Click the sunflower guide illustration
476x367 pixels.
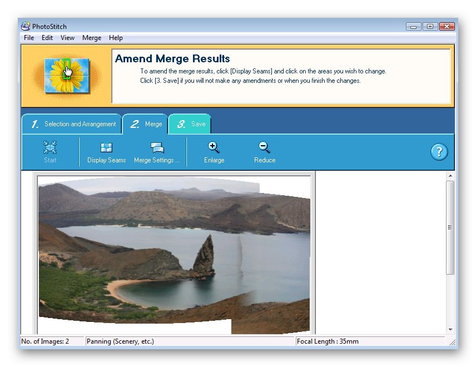coord(67,76)
